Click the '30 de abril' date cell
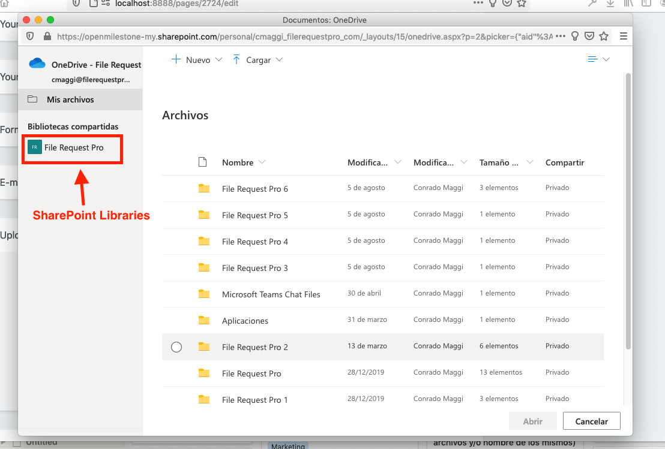 364,293
